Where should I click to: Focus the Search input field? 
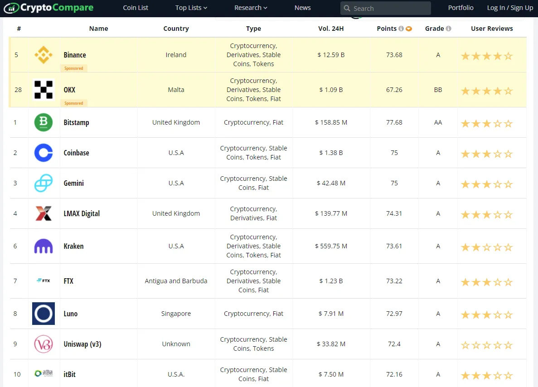[386, 8]
